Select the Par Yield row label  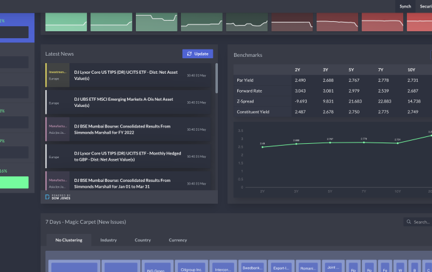245,80
